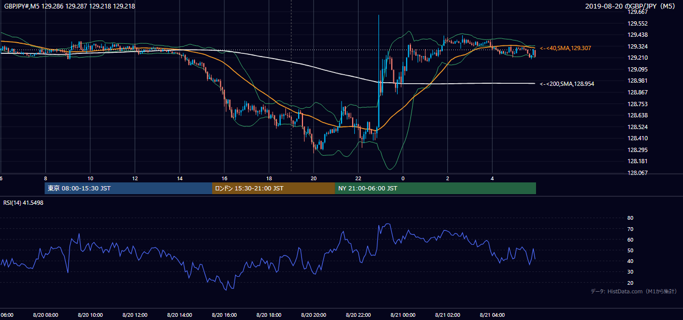Click the 8/20 16:00 time axis label
This screenshot has height=320, width=683.
coord(224,315)
